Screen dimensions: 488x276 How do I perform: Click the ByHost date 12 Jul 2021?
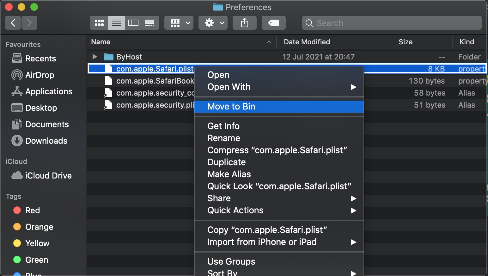coord(318,57)
